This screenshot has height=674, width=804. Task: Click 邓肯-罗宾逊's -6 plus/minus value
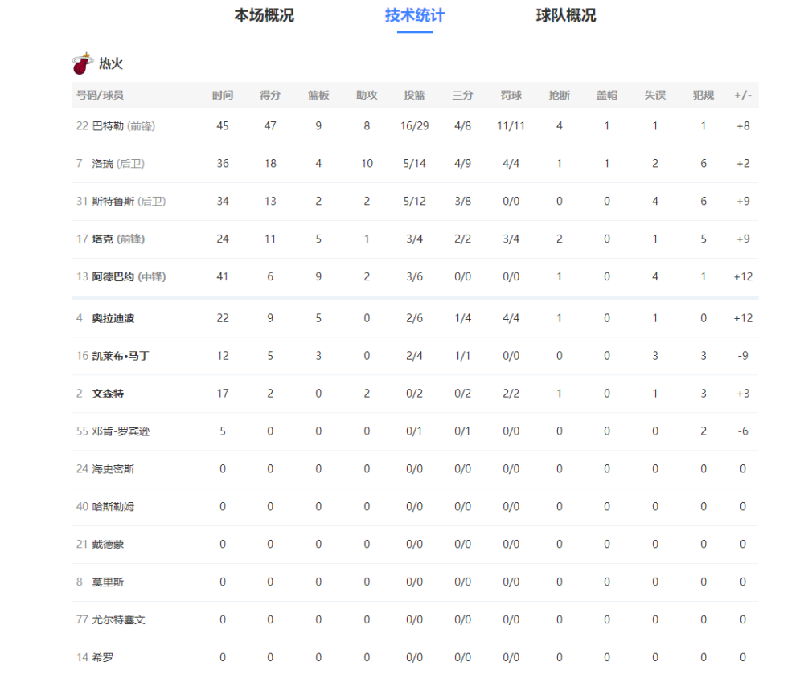(743, 431)
